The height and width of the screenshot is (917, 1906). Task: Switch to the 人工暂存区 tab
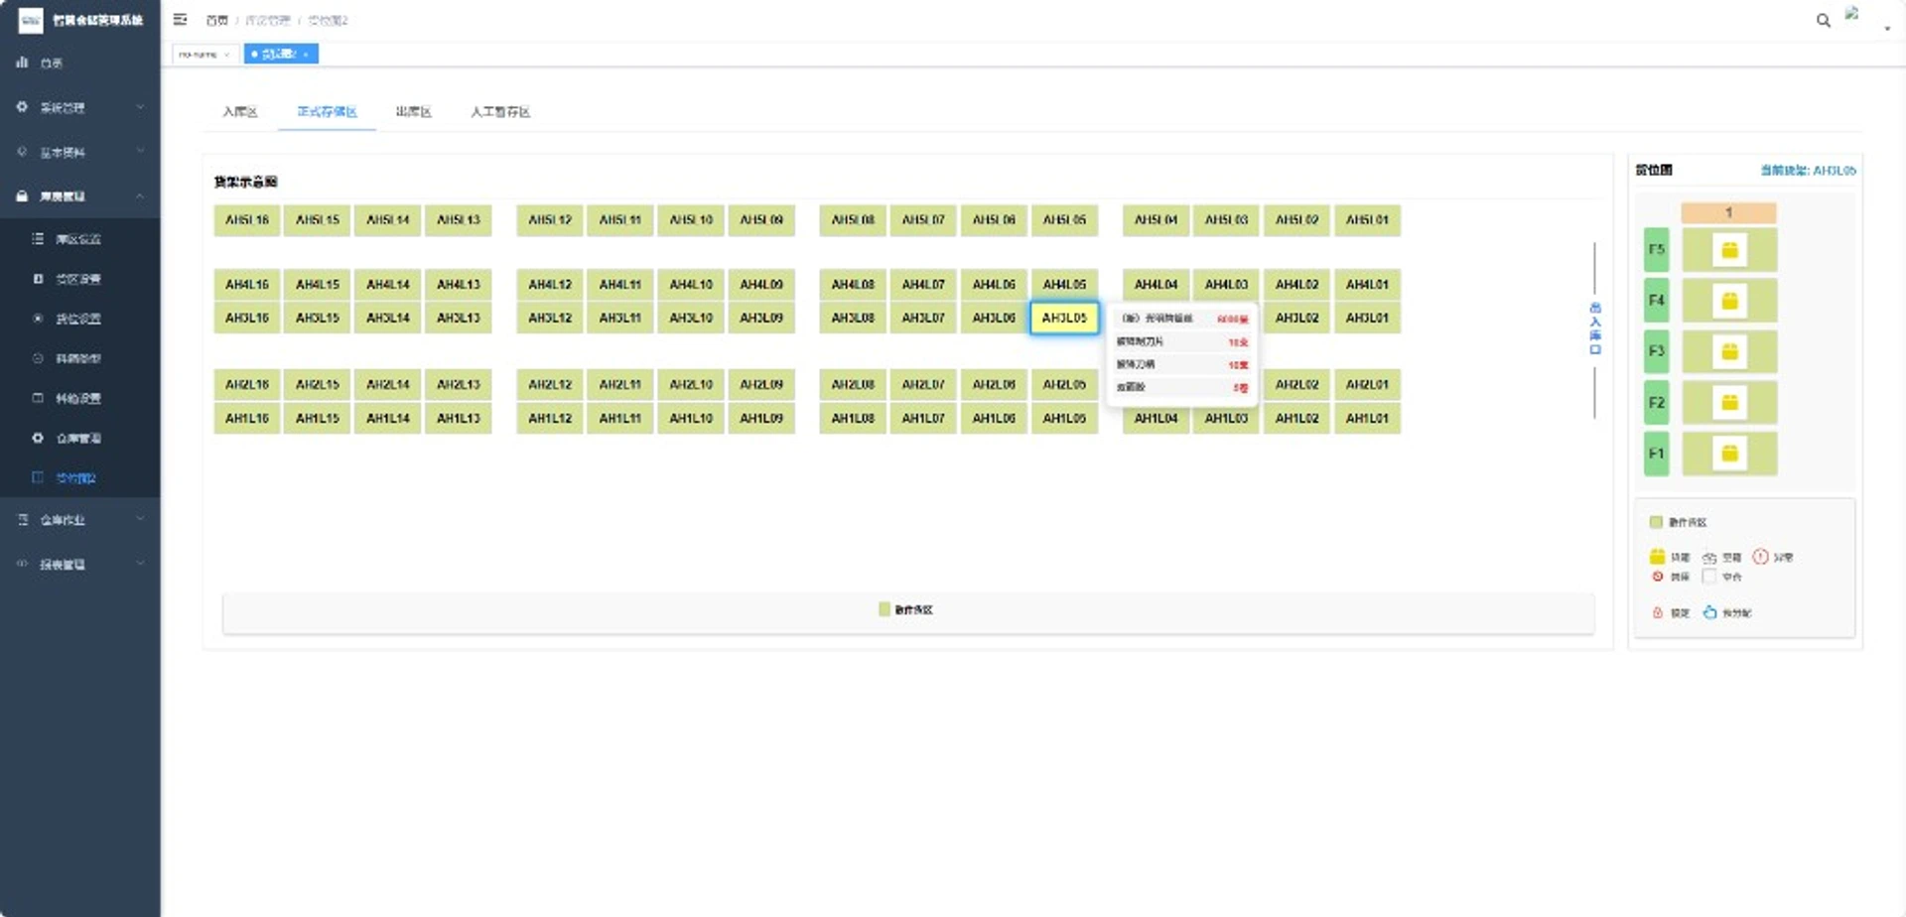500,112
